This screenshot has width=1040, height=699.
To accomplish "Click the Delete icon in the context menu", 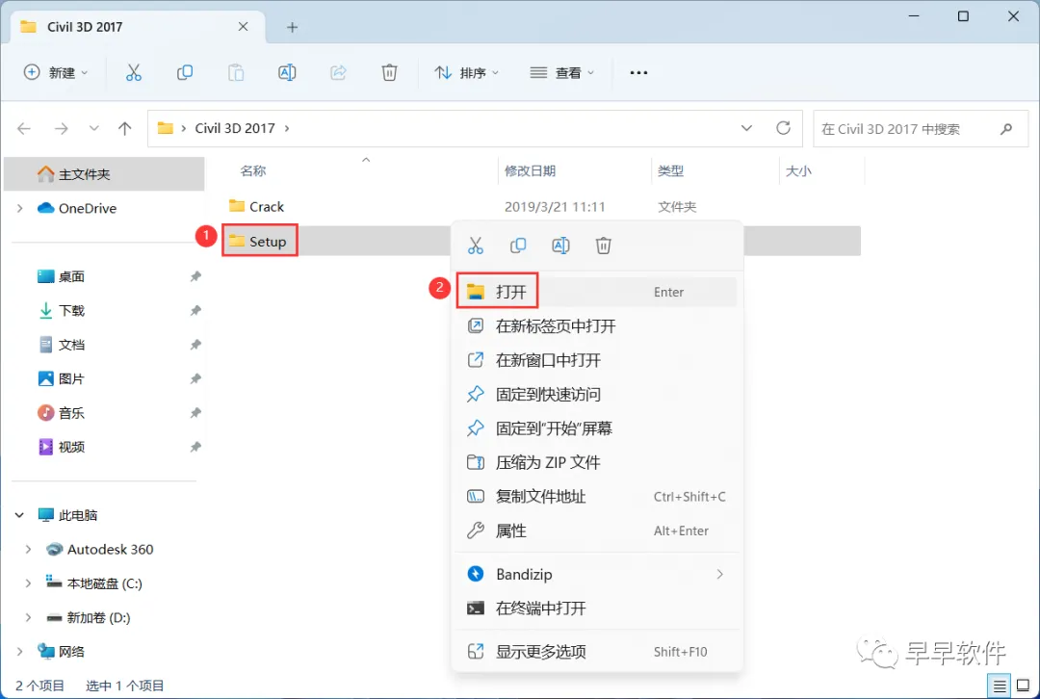I will tap(603, 246).
